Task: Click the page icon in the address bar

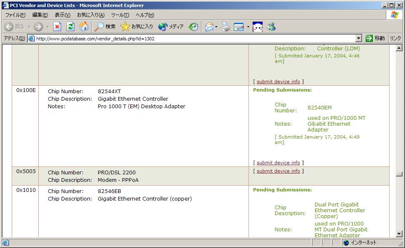Action: point(32,39)
